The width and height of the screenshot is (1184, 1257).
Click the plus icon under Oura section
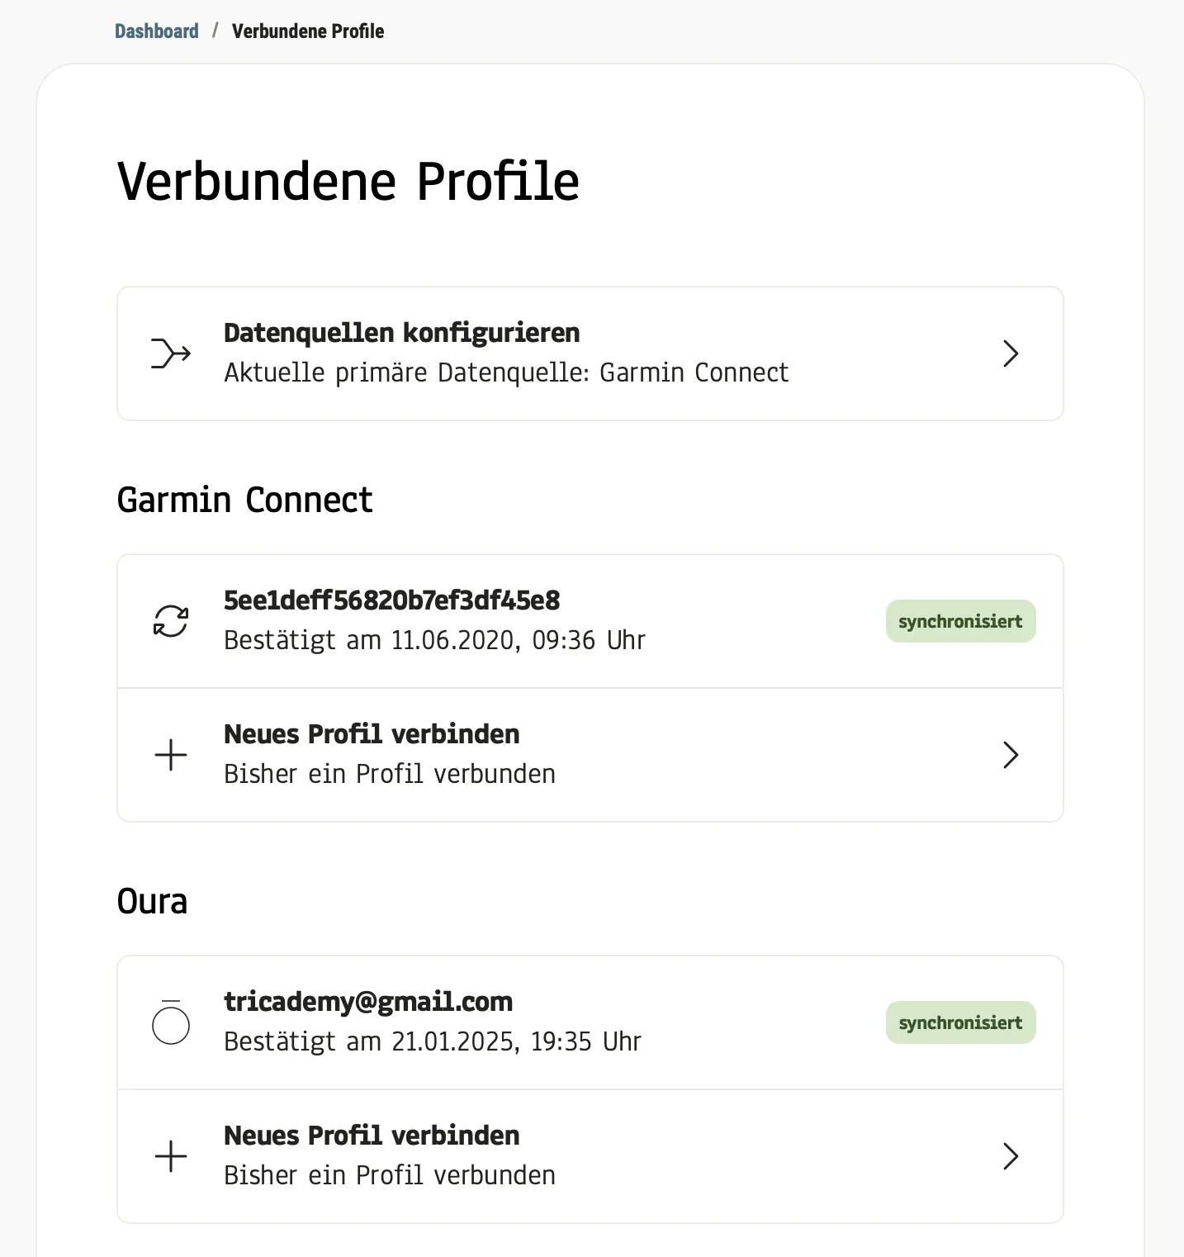pyautogui.click(x=171, y=1156)
